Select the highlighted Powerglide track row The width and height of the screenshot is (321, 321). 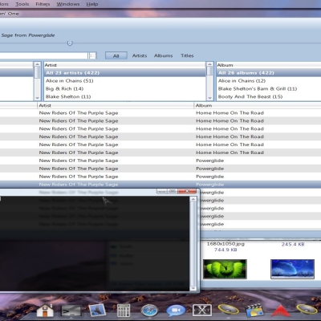pyautogui.click(x=160, y=185)
